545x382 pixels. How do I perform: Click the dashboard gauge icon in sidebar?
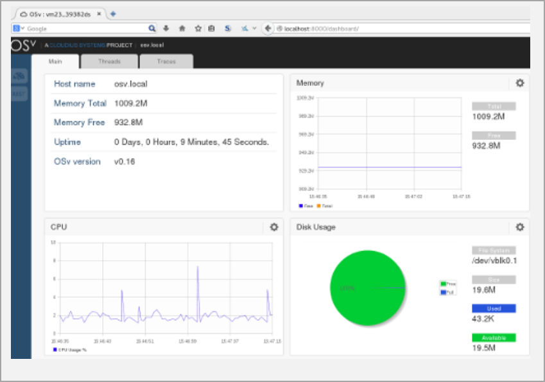click(19, 76)
